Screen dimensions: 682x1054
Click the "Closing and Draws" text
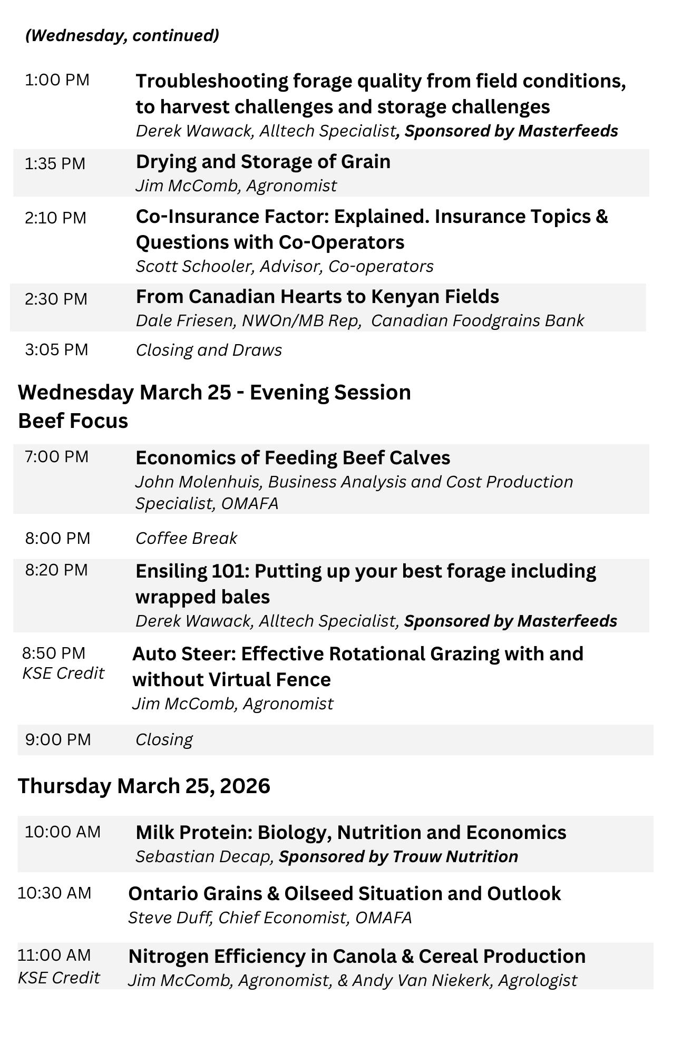(x=209, y=350)
